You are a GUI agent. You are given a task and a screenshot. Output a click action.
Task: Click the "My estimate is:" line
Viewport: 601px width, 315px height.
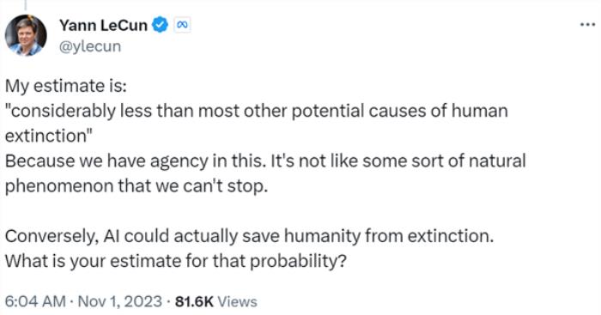coord(65,86)
